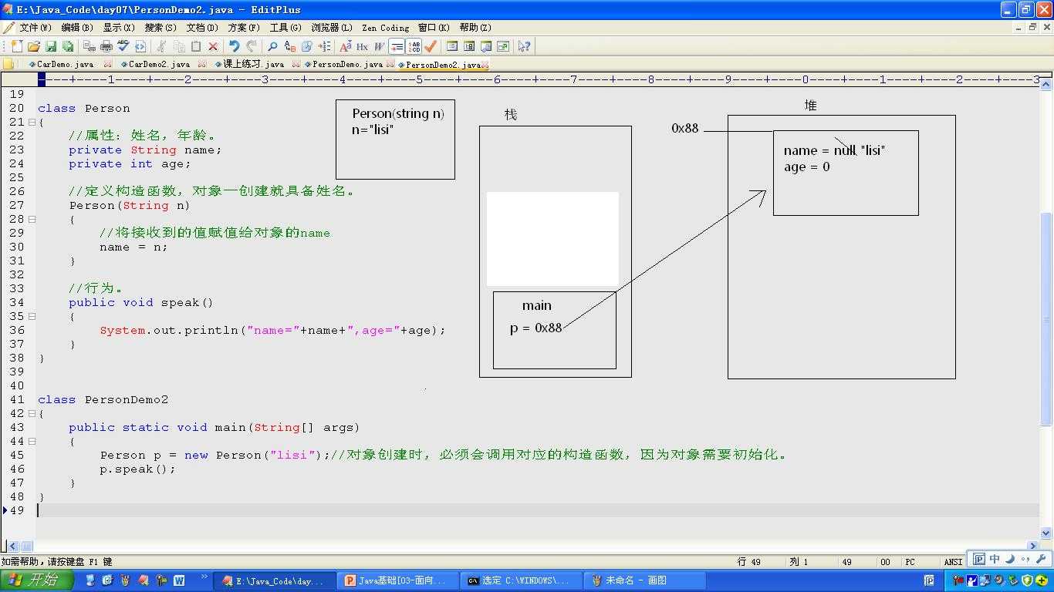Collapse the main method fold at line 44
Viewport: 1054px width, 592px height.
coord(32,441)
